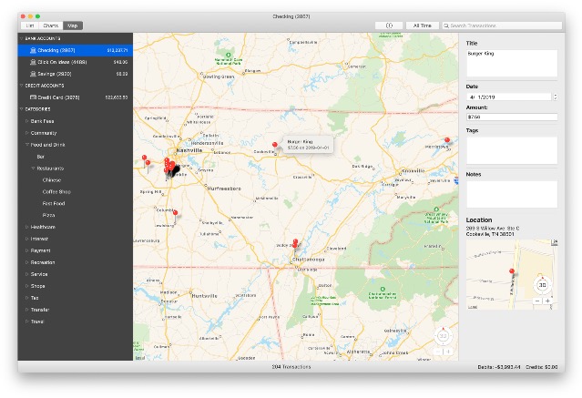Select the Click On Ideas (4188) account
The height and width of the screenshot is (398, 582).
click(76, 62)
